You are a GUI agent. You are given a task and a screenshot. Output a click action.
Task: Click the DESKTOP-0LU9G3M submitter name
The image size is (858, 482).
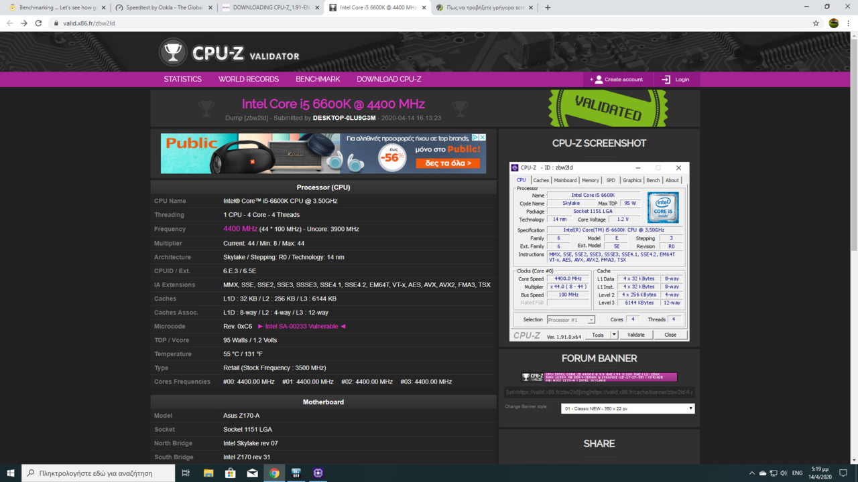[344, 118]
